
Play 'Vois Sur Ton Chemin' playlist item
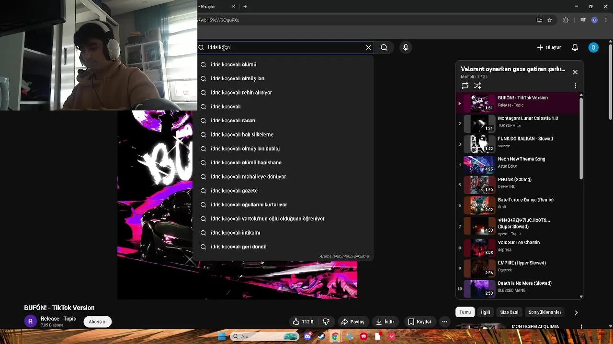[517, 247]
